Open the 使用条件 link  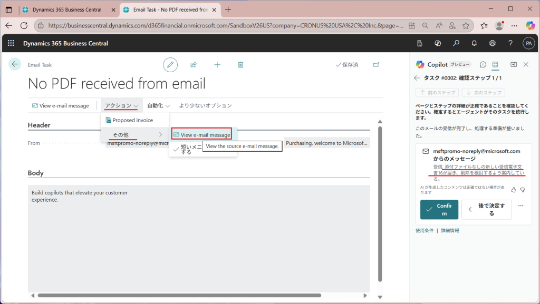coord(425,231)
